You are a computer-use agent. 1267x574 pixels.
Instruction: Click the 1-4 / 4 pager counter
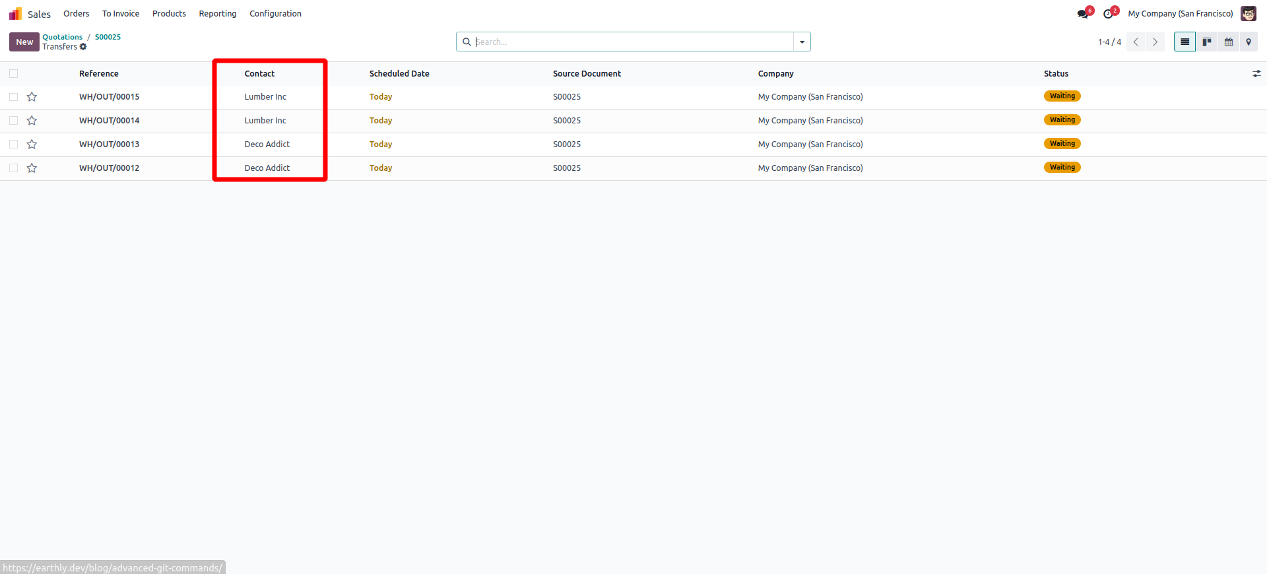1109,42
